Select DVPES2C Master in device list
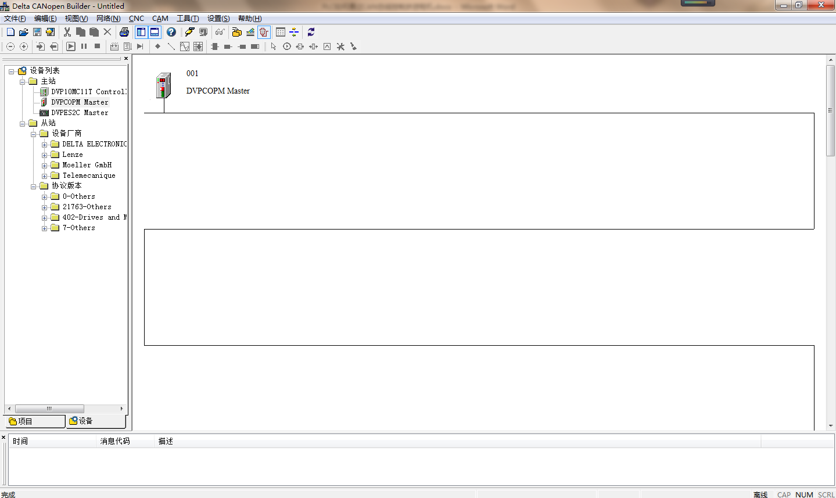Viewport: 836px width, 498px height. coord(79,113)
